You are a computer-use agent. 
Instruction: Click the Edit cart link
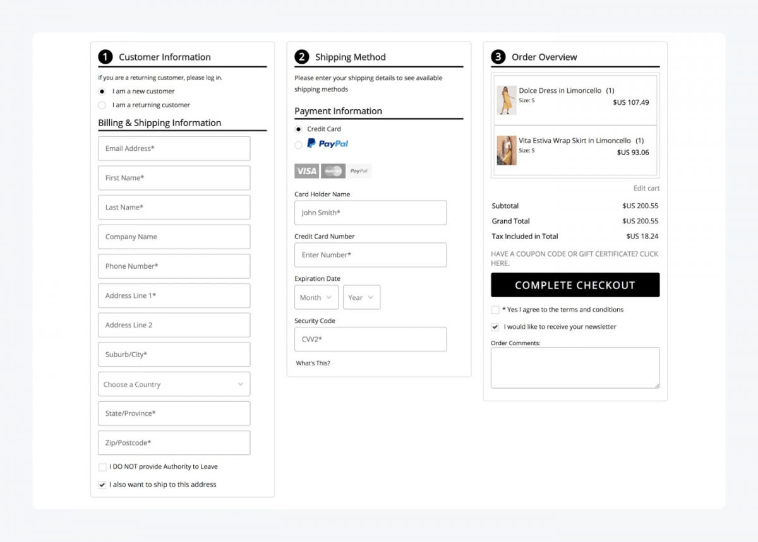point(646,189)
